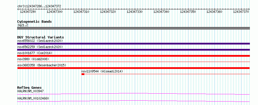Open variant nsv6562259 (Sedlazeck2020) label

tap(40, 47)
